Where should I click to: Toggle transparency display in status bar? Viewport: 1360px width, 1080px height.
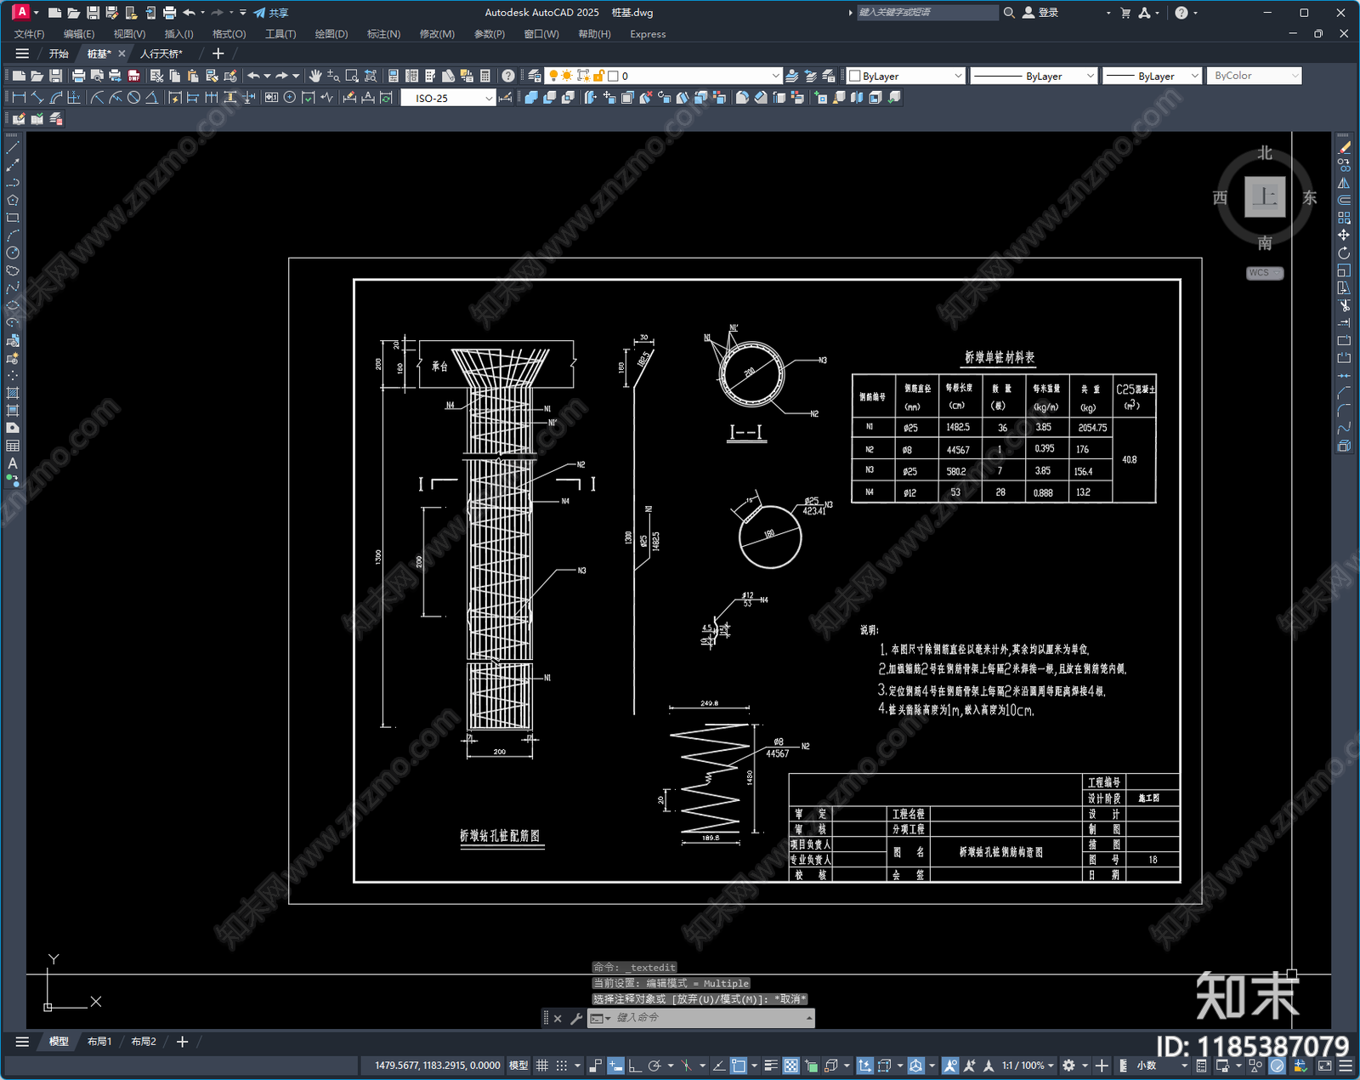point(790,1066)
